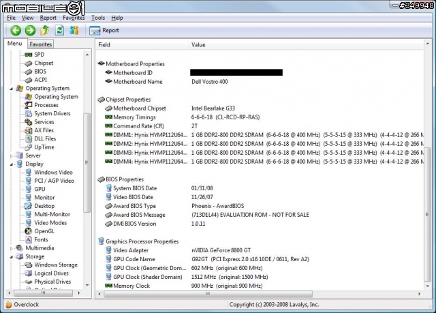Open the File menu
Image resolution: width=436 pixels, height=313 pixels.
pyautogui.click(x=11, y=18)
